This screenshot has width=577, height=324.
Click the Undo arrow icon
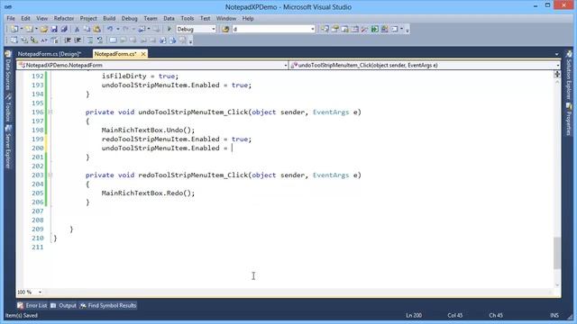[110, 29]
